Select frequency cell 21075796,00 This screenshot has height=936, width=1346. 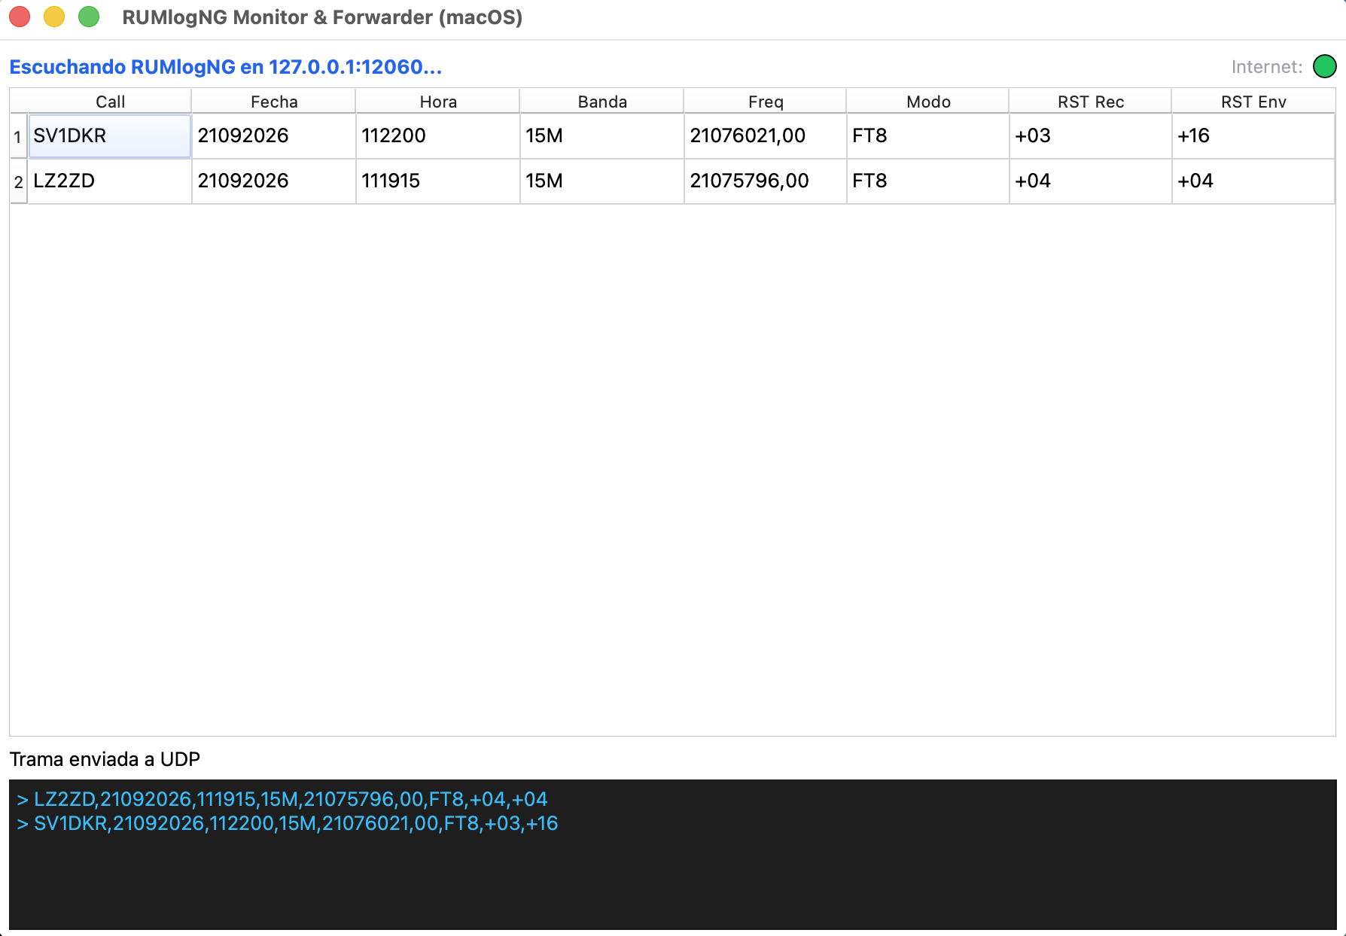(766, 181)
